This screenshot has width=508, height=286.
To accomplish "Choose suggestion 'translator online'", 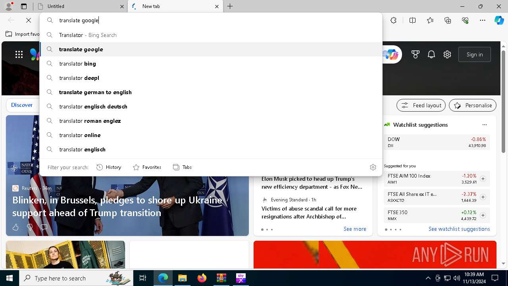I will tap(211, 135).
